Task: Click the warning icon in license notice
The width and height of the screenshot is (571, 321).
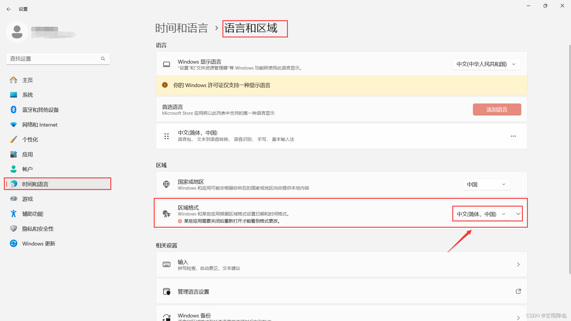Action: pos(165,85)
